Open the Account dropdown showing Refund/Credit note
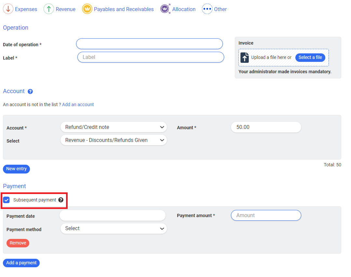The height and width of the screenshot is (277, 351). 114,127
